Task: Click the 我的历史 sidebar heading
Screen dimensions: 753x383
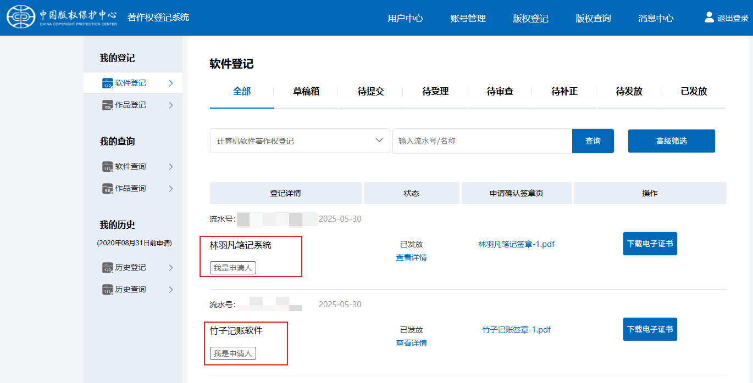Action: (x=117, y=225)
